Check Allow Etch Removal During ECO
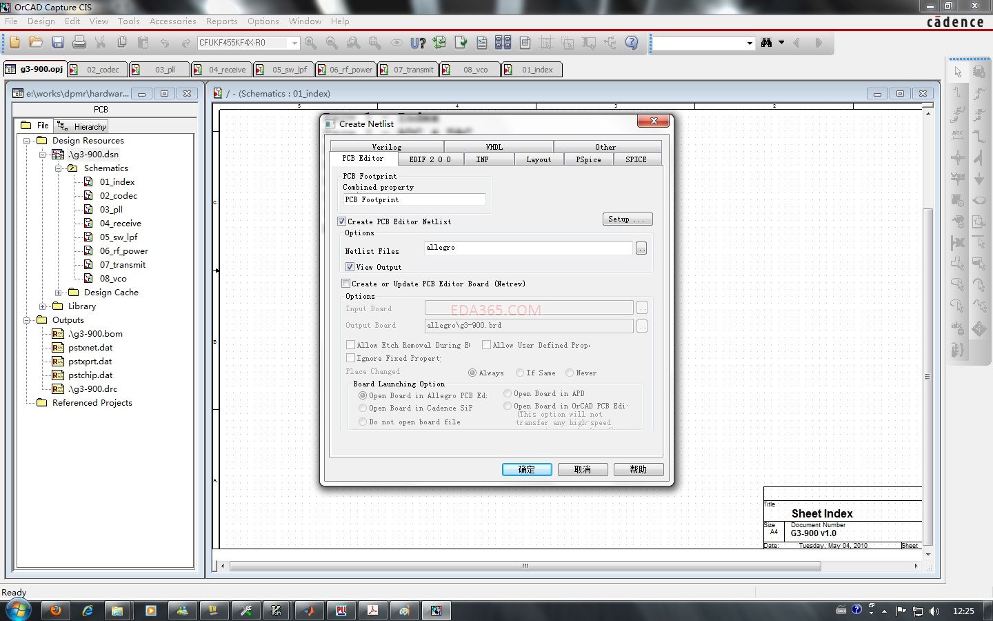Screen dimensions: 993x621 click(x=350, y=345)
